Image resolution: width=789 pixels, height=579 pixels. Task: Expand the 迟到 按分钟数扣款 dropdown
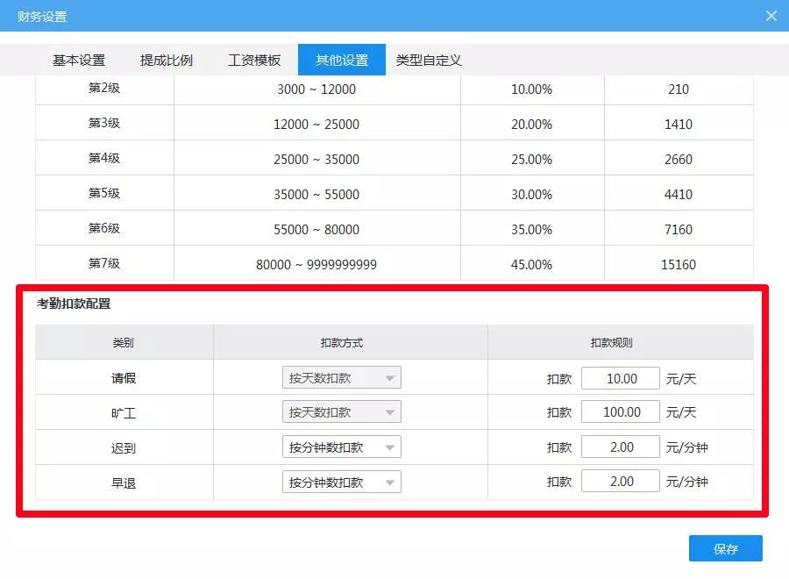click(341, 446)
